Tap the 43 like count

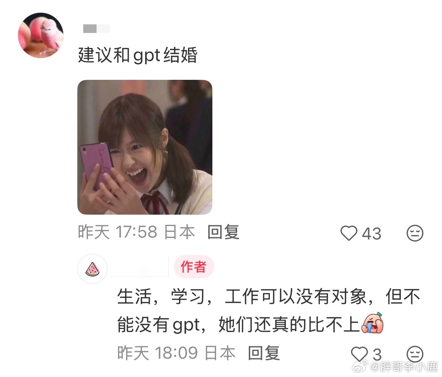(x=371, y=234)
